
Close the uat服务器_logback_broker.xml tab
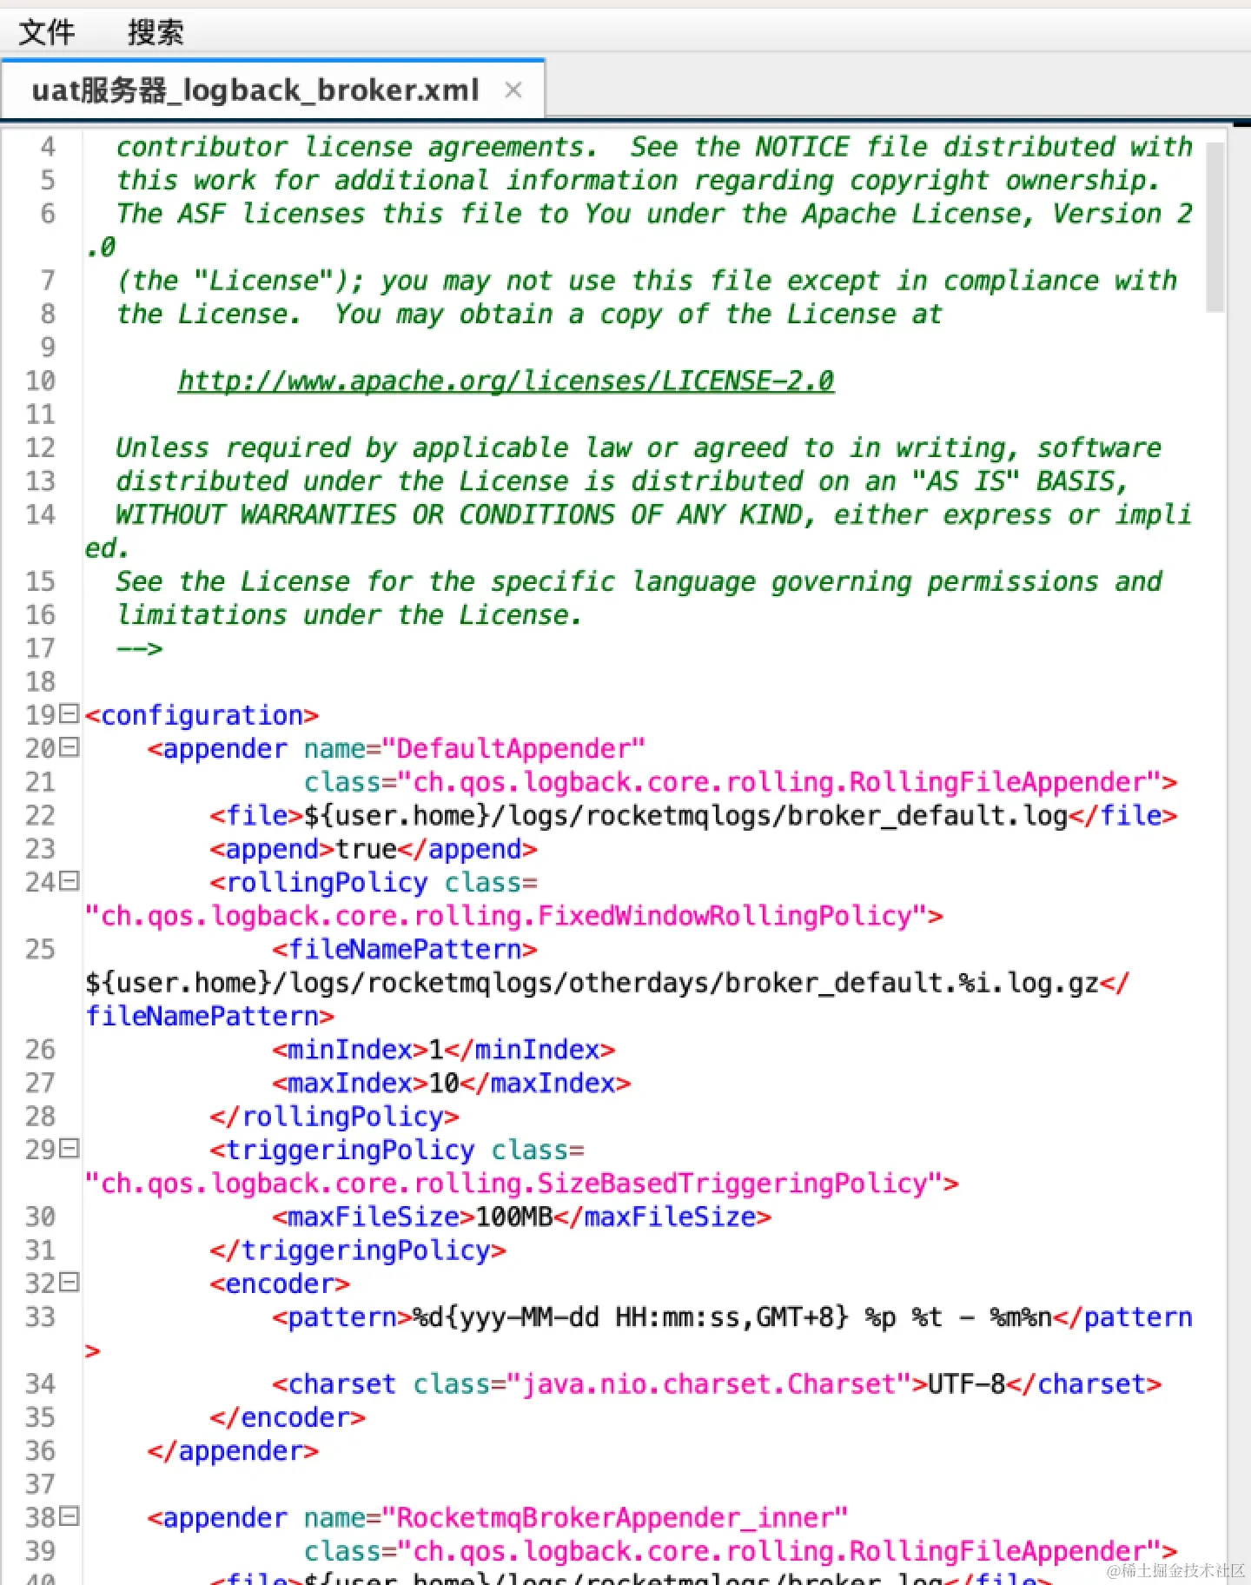(x=513, y=90)
